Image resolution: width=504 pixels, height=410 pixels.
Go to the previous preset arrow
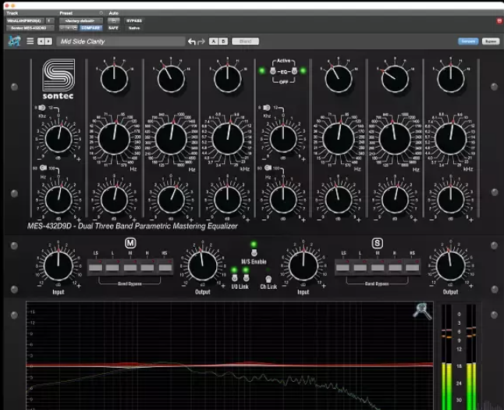click(x=41, y=41)
